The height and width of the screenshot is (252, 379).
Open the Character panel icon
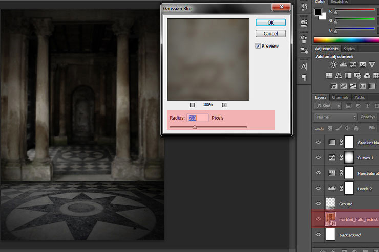point(304,66)
